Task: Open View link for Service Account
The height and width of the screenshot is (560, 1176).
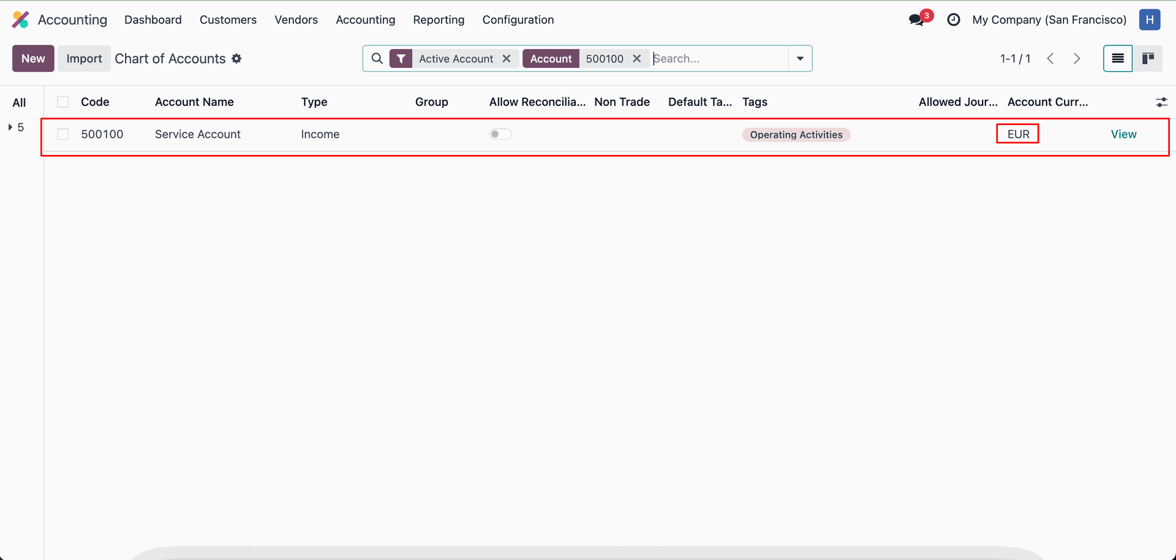Action: coord(1123,134)
